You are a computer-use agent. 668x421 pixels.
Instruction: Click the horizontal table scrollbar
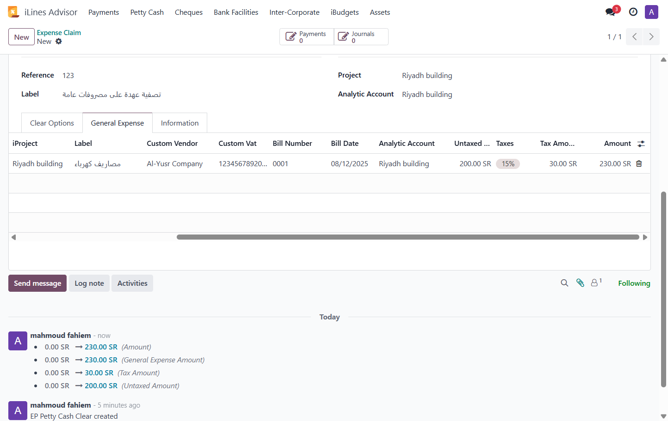(408, 237)
